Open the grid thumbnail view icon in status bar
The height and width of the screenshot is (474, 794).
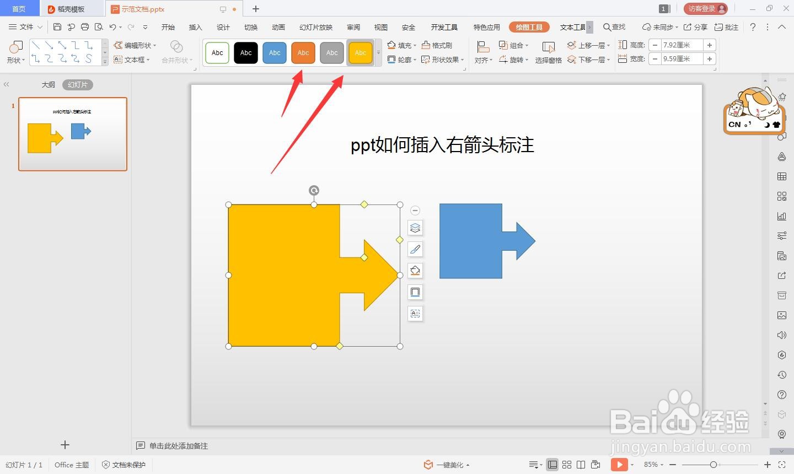click(x=567, y=465)
